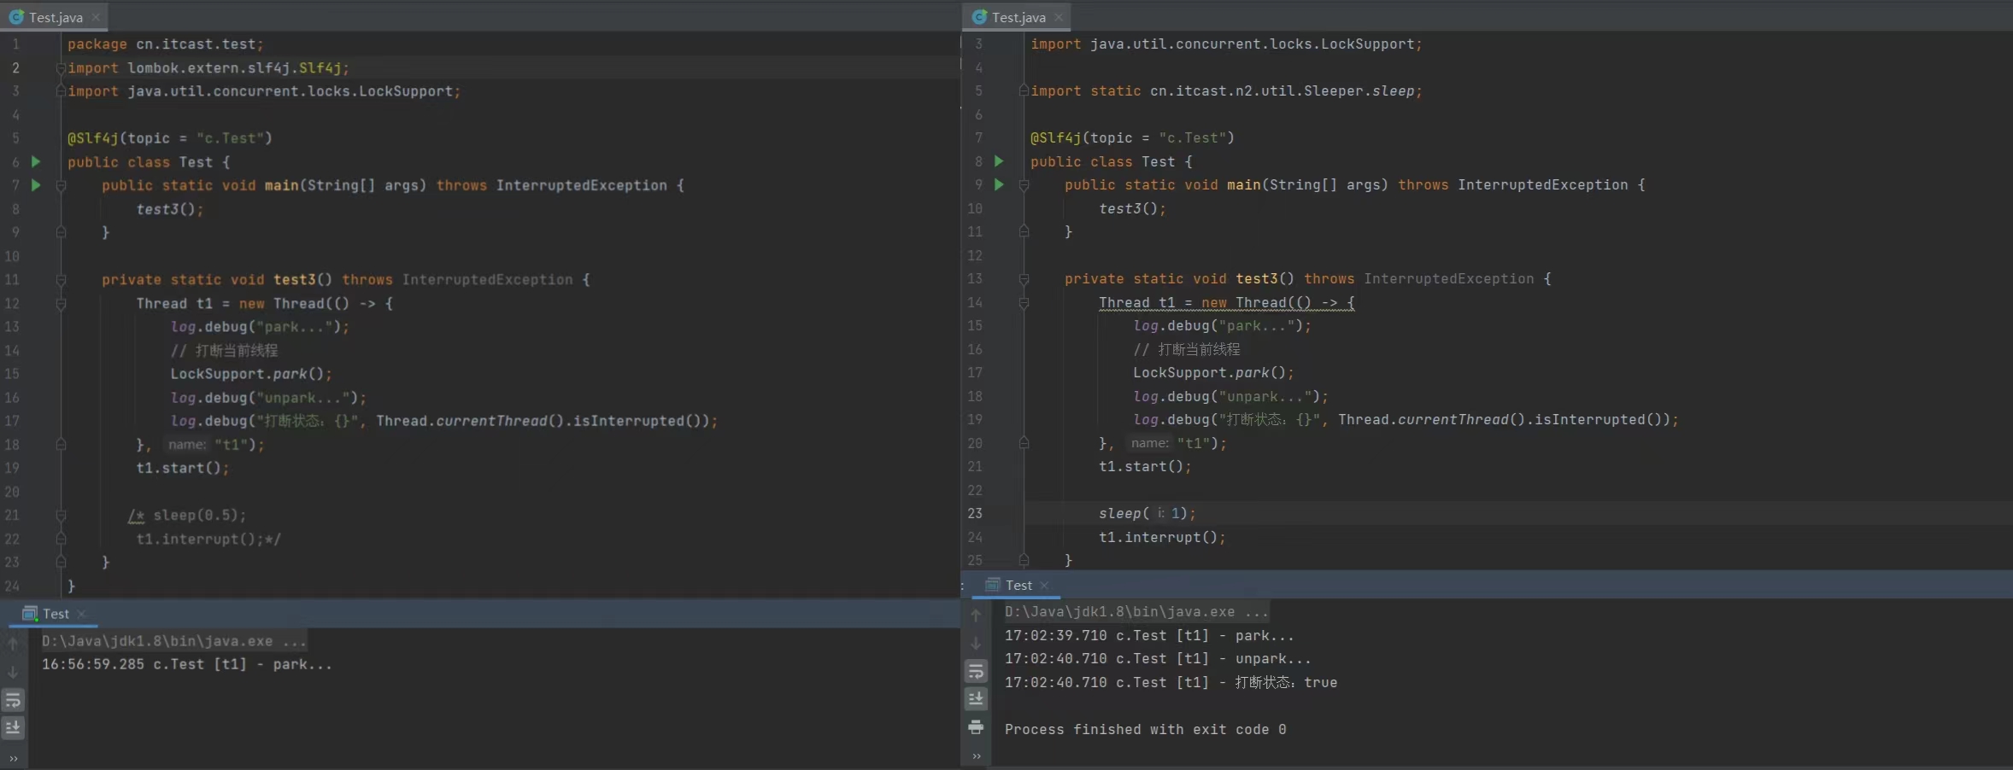Screen dimensions: 2013x770
Task: Click up-arrow in right Run console
Action: point(976,615)
